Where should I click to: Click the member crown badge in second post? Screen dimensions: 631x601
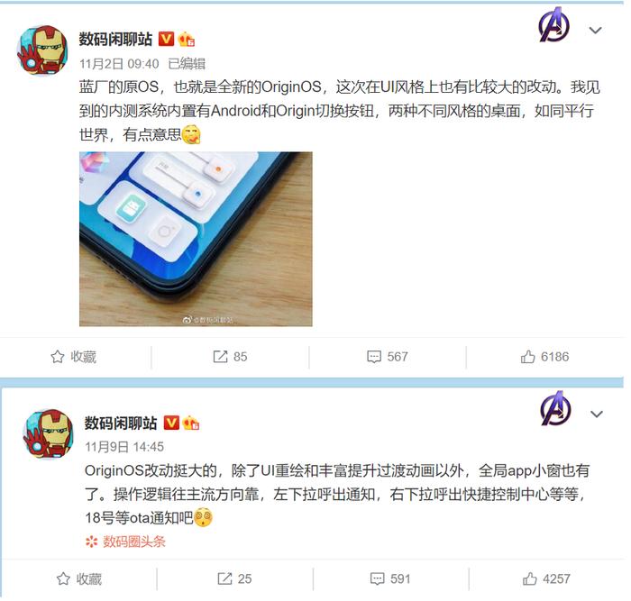tap(191, 423)
